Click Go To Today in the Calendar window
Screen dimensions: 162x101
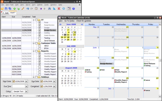[69, 21]
